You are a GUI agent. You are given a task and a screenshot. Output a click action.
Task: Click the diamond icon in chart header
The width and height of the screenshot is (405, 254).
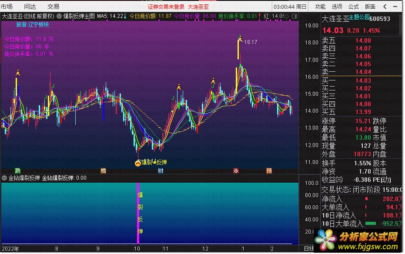coord(286,16)
